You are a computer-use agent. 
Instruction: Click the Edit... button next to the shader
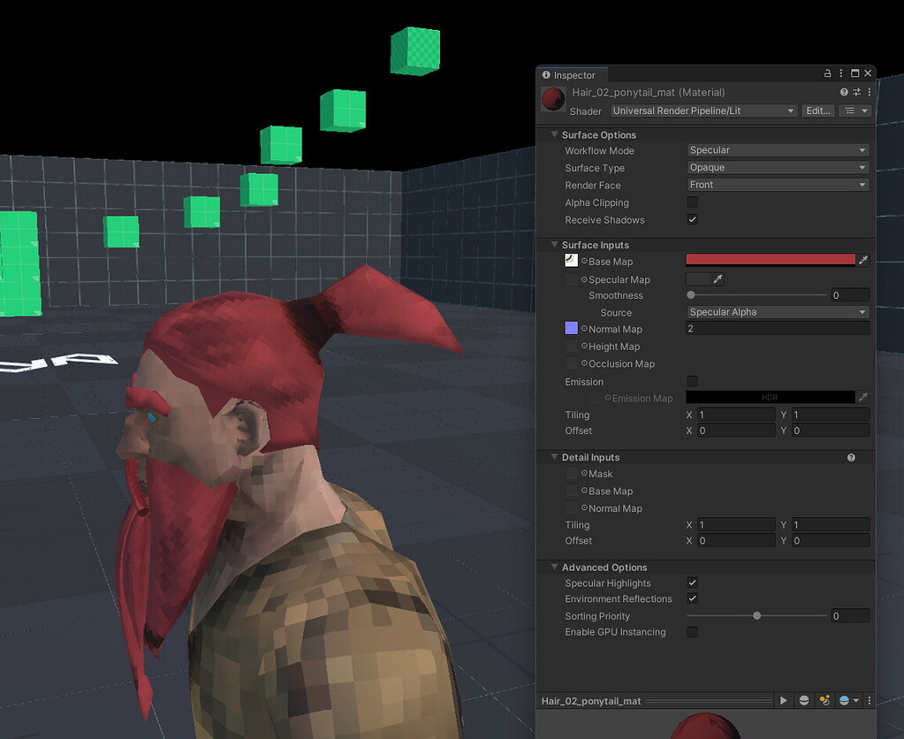817,110
